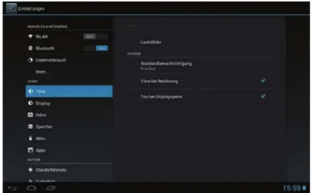Select the Speicher category
Viewport: 311px width, 193px height.
click(x=69, y=127)
